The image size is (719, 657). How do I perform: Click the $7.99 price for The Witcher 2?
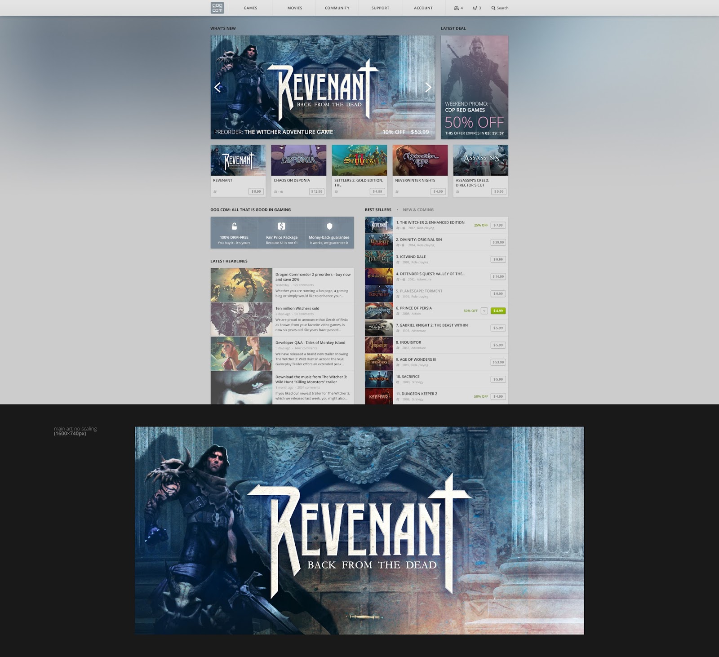[x=498, y=225]
